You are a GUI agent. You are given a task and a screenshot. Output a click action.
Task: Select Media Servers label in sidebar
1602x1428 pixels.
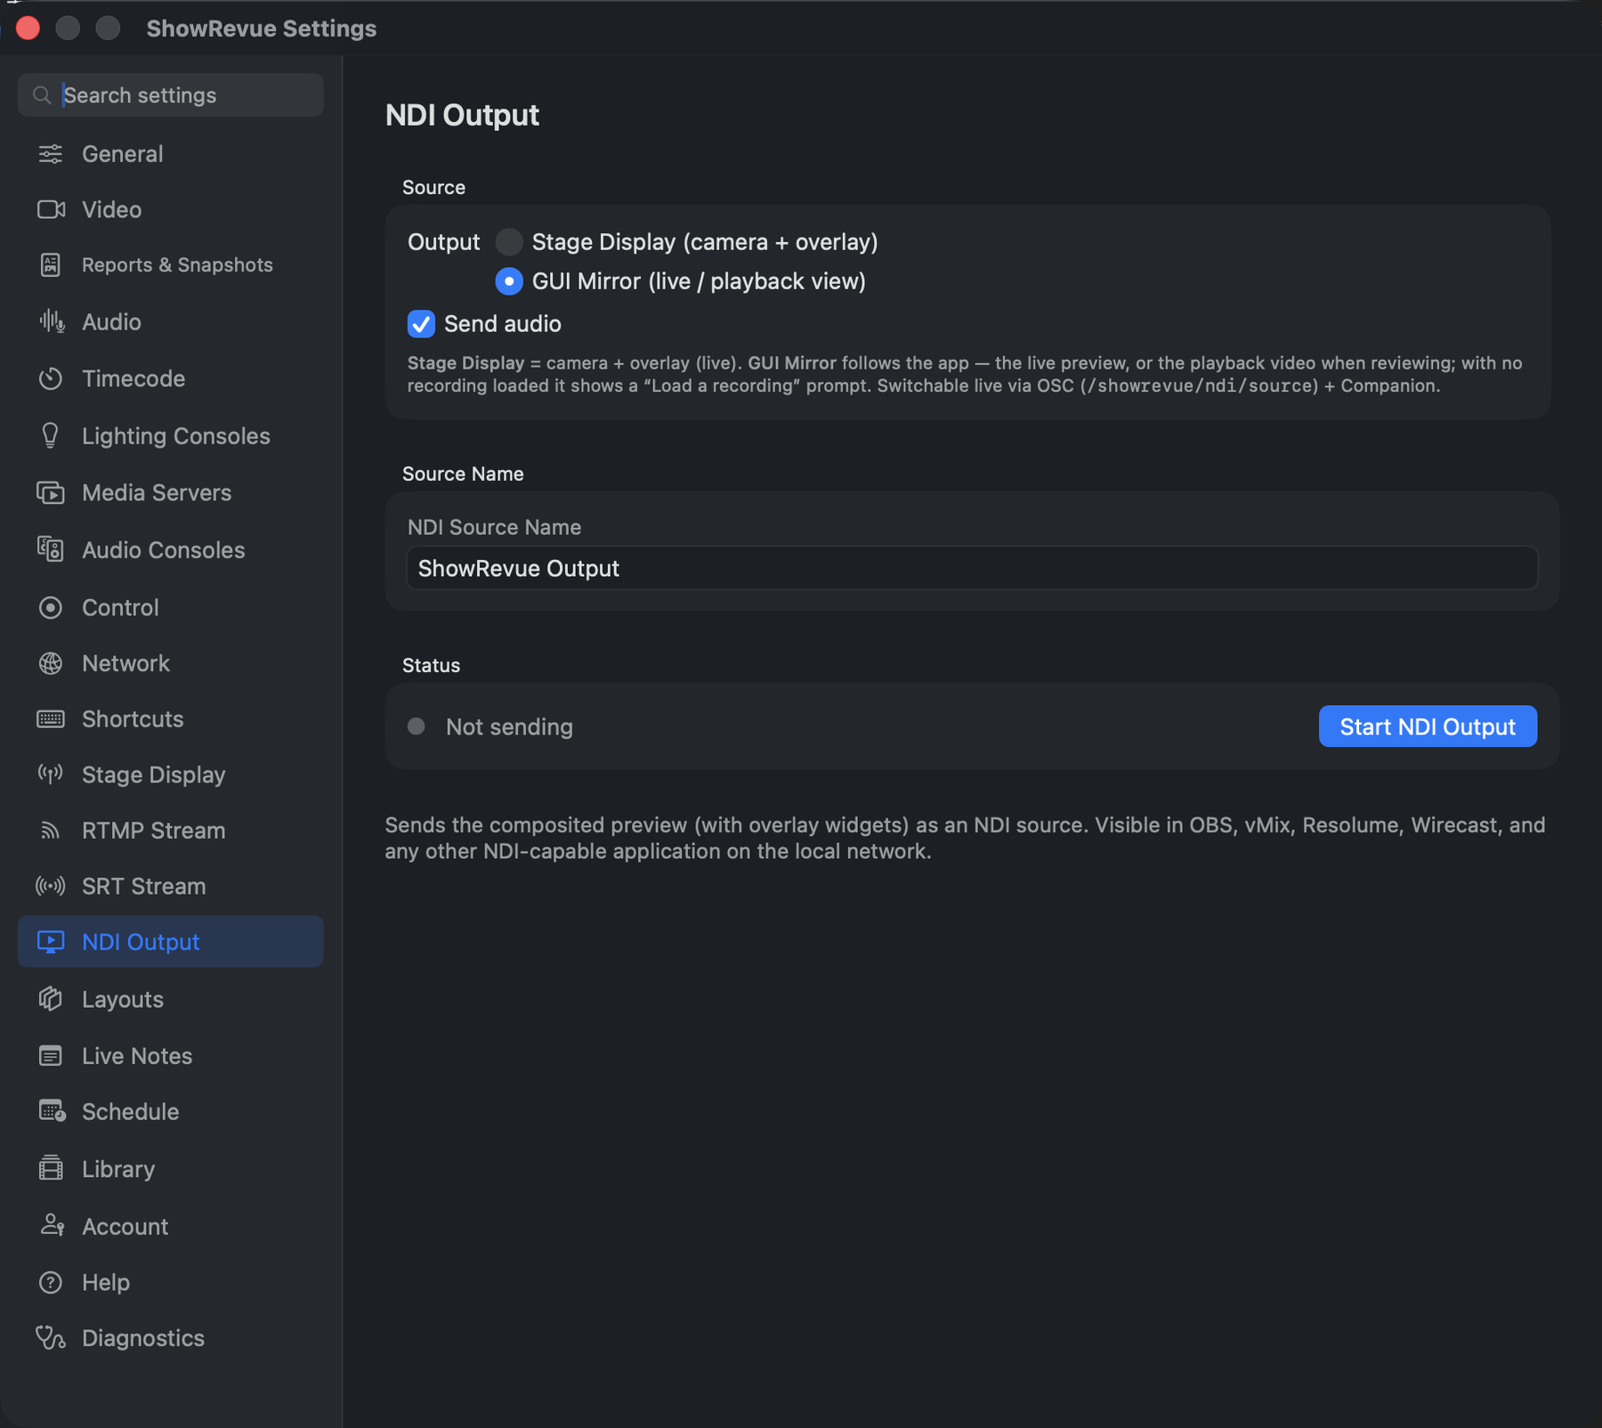click(x=157, y=492)
